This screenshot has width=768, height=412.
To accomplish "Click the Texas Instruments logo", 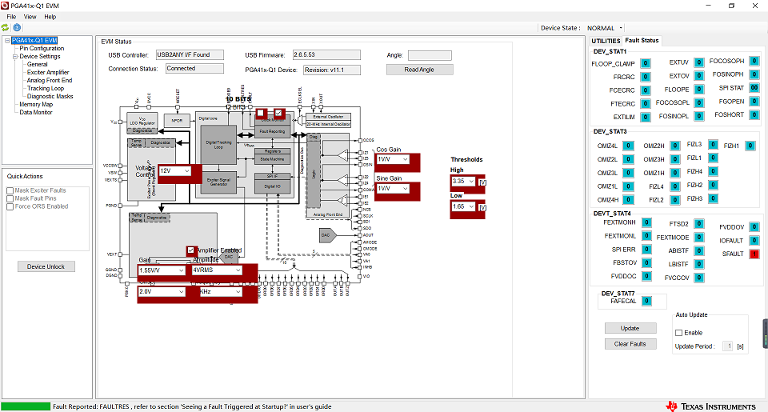I will pos(710,406).
